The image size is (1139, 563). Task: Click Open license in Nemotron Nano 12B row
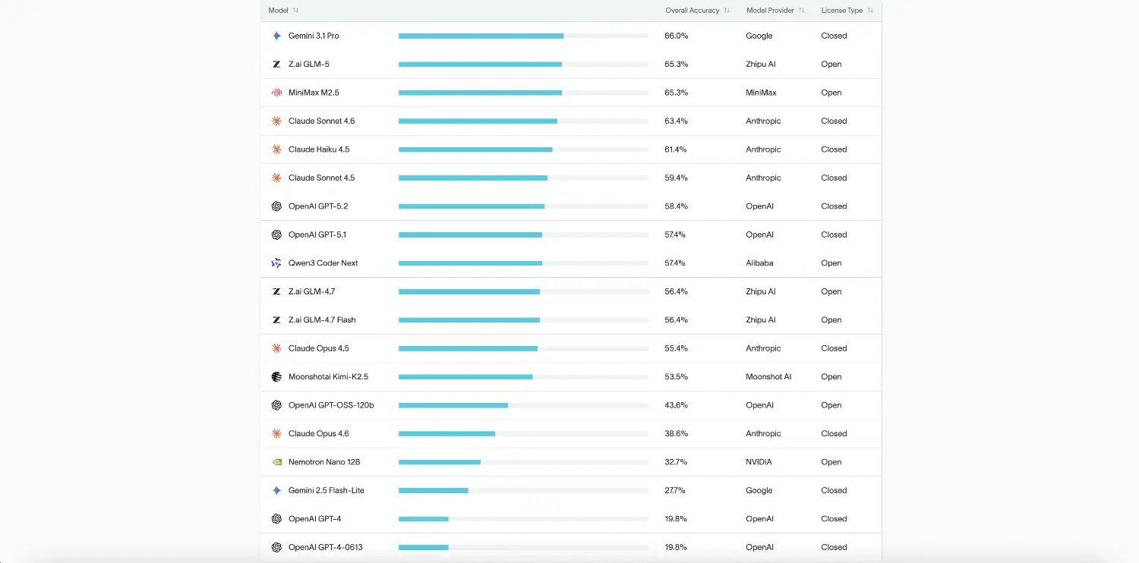point(831,462)
